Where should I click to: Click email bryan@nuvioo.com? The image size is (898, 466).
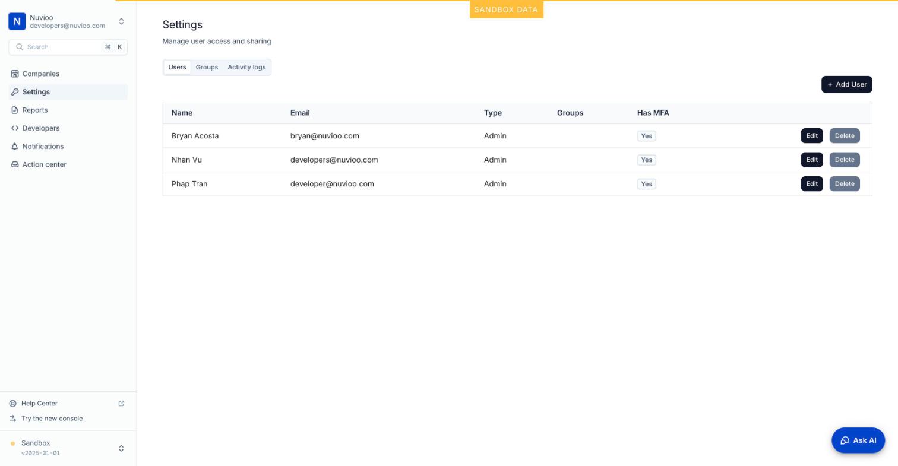click(324, 136)
